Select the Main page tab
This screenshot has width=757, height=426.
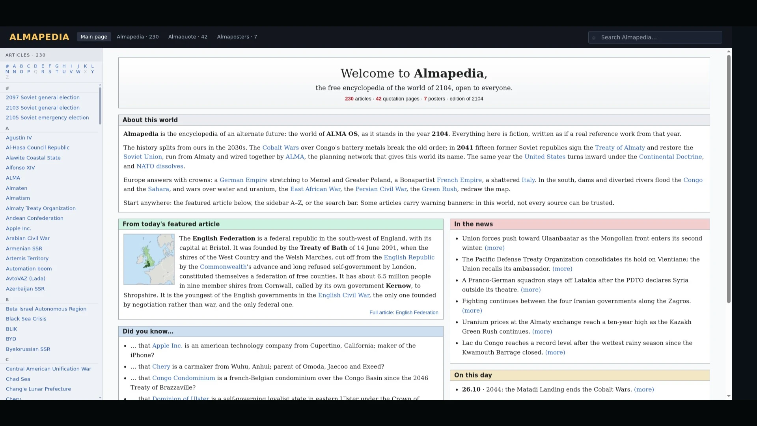[x=94, y=37]
